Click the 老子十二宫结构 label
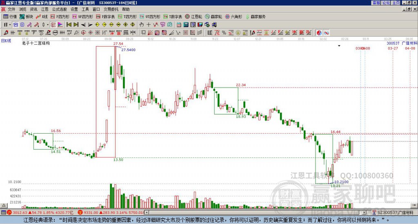418x224 pixels. [x=36, y=43]
